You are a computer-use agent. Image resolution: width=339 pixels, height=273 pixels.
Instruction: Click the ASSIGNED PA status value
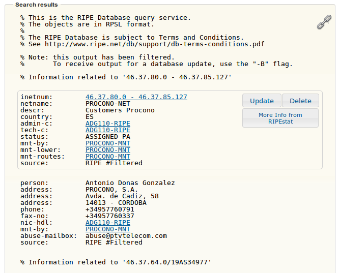[108, 137]
